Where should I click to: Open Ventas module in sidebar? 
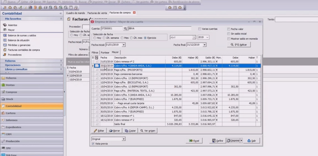point(10,85)
